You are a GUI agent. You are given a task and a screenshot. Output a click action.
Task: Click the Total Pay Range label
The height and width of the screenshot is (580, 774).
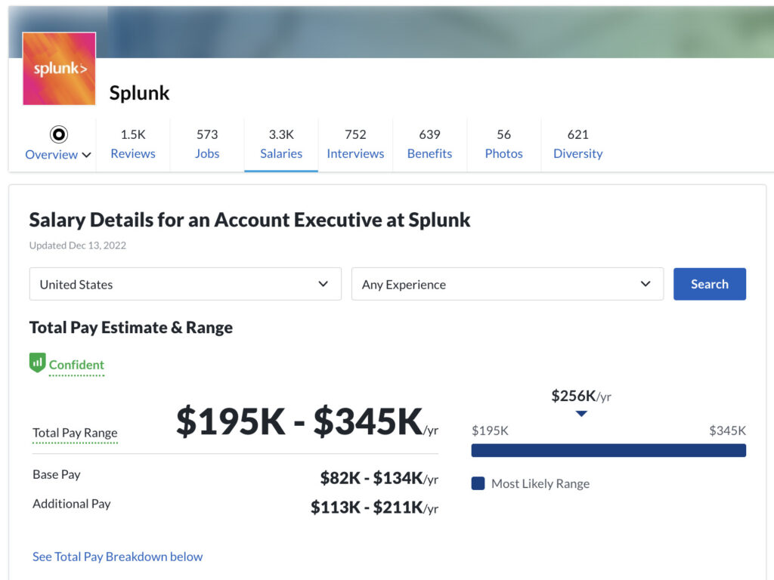pos(75,433)
